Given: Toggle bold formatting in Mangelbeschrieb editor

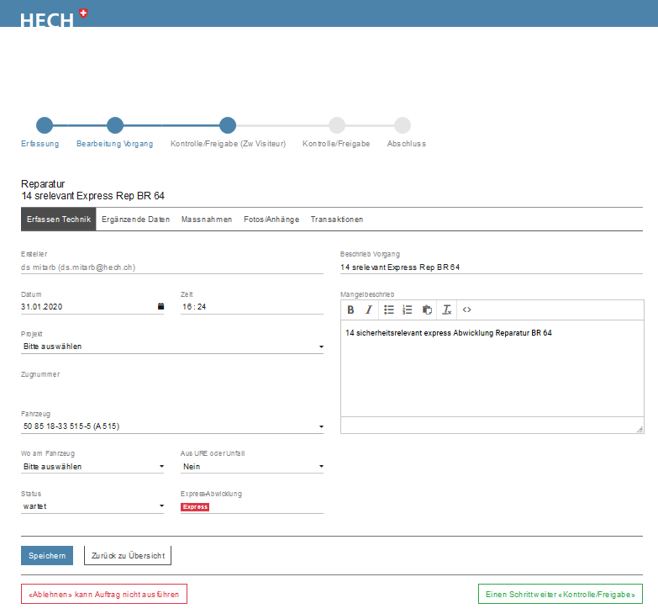Looking at the screenshot, I should pos(351,310).
